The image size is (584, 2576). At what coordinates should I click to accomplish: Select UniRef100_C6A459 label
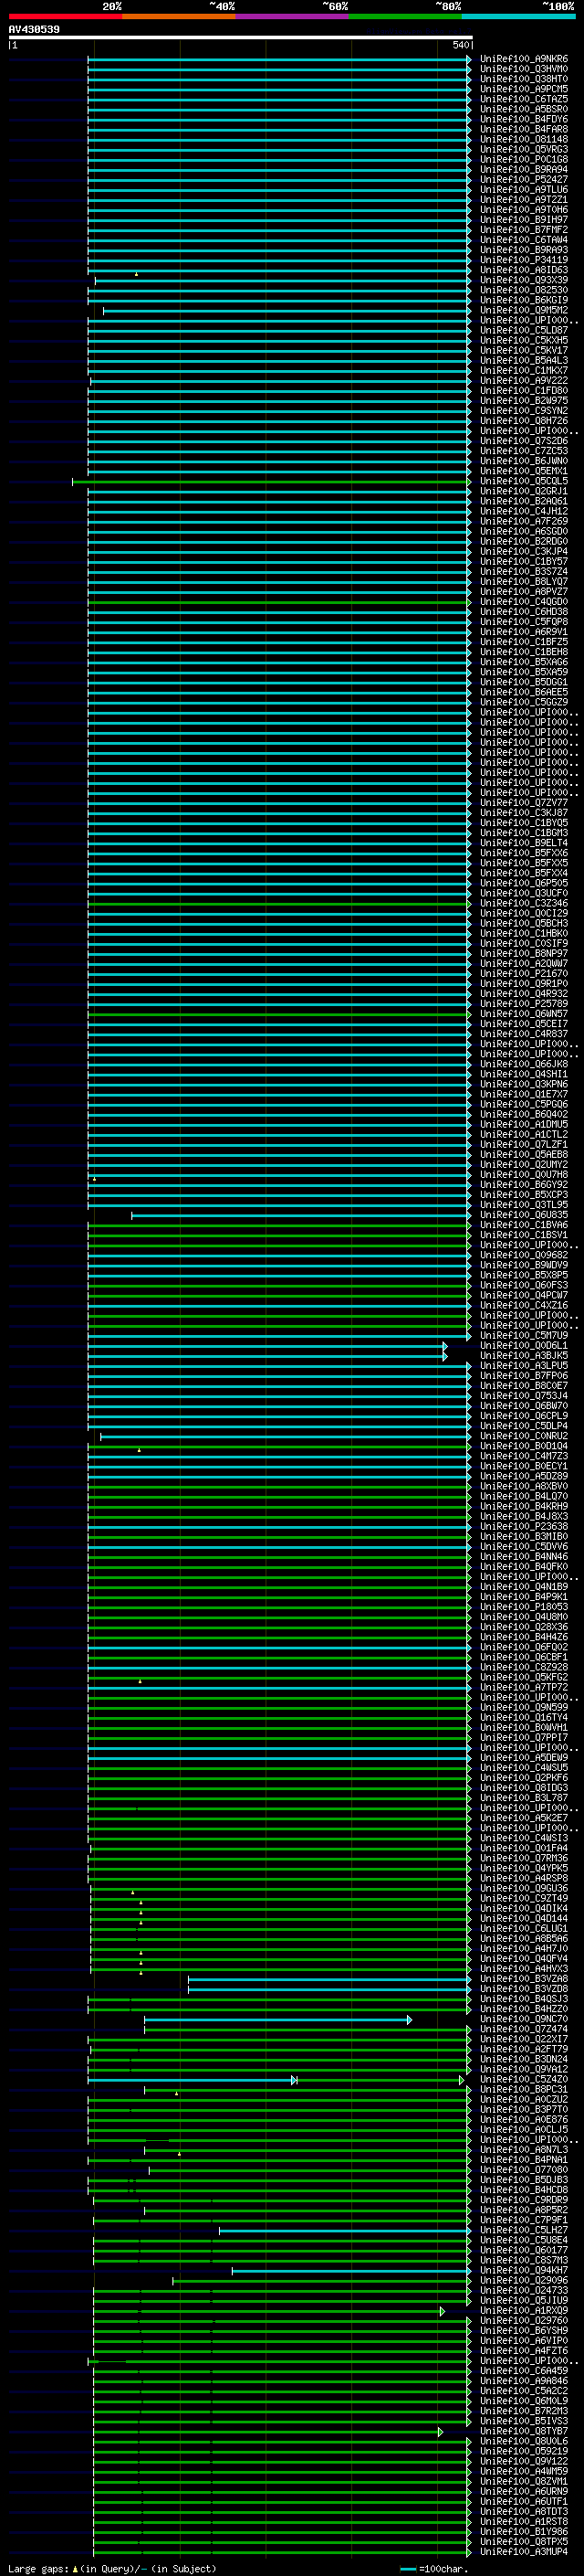[524, 2370]
